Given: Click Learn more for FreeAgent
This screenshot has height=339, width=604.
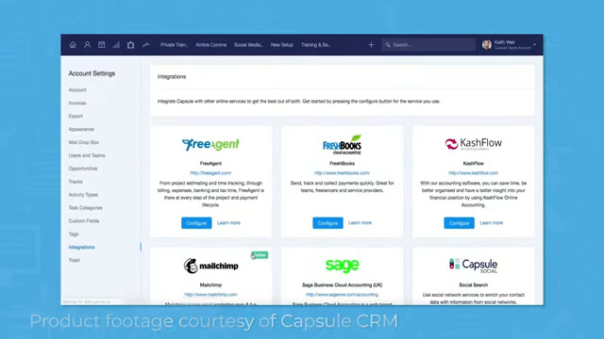Looking at the screenshot, I should pos(228,223).
